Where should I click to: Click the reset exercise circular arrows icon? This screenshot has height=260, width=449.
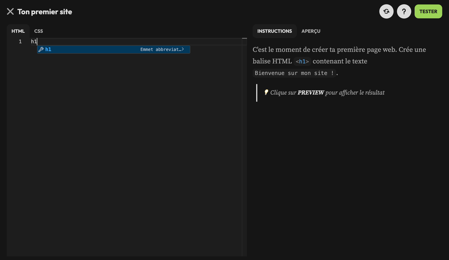click(386, 11)
